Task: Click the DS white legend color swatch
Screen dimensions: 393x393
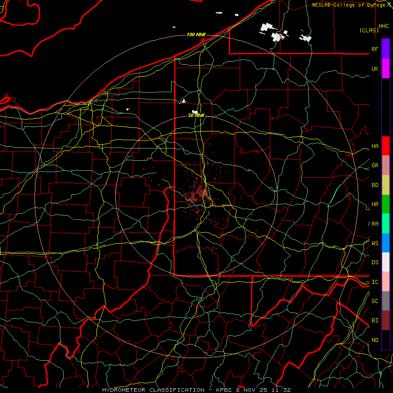Action: 386,262
